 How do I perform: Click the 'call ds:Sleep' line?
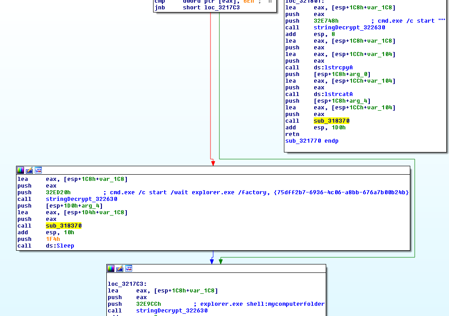coord(46,246)
